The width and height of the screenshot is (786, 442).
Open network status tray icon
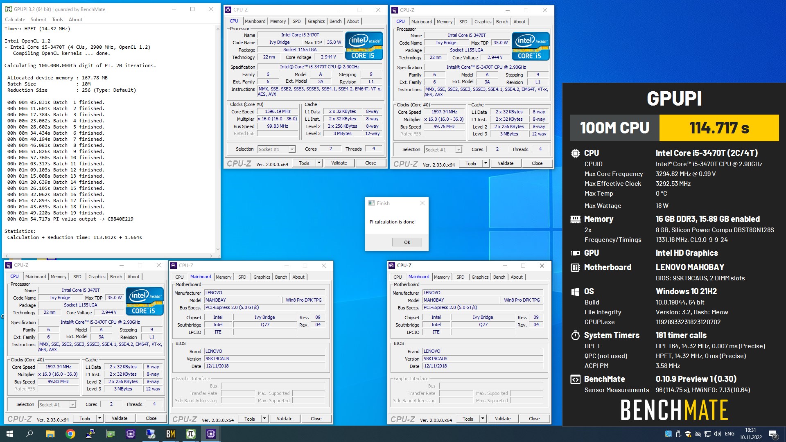[x=707, y=434]
